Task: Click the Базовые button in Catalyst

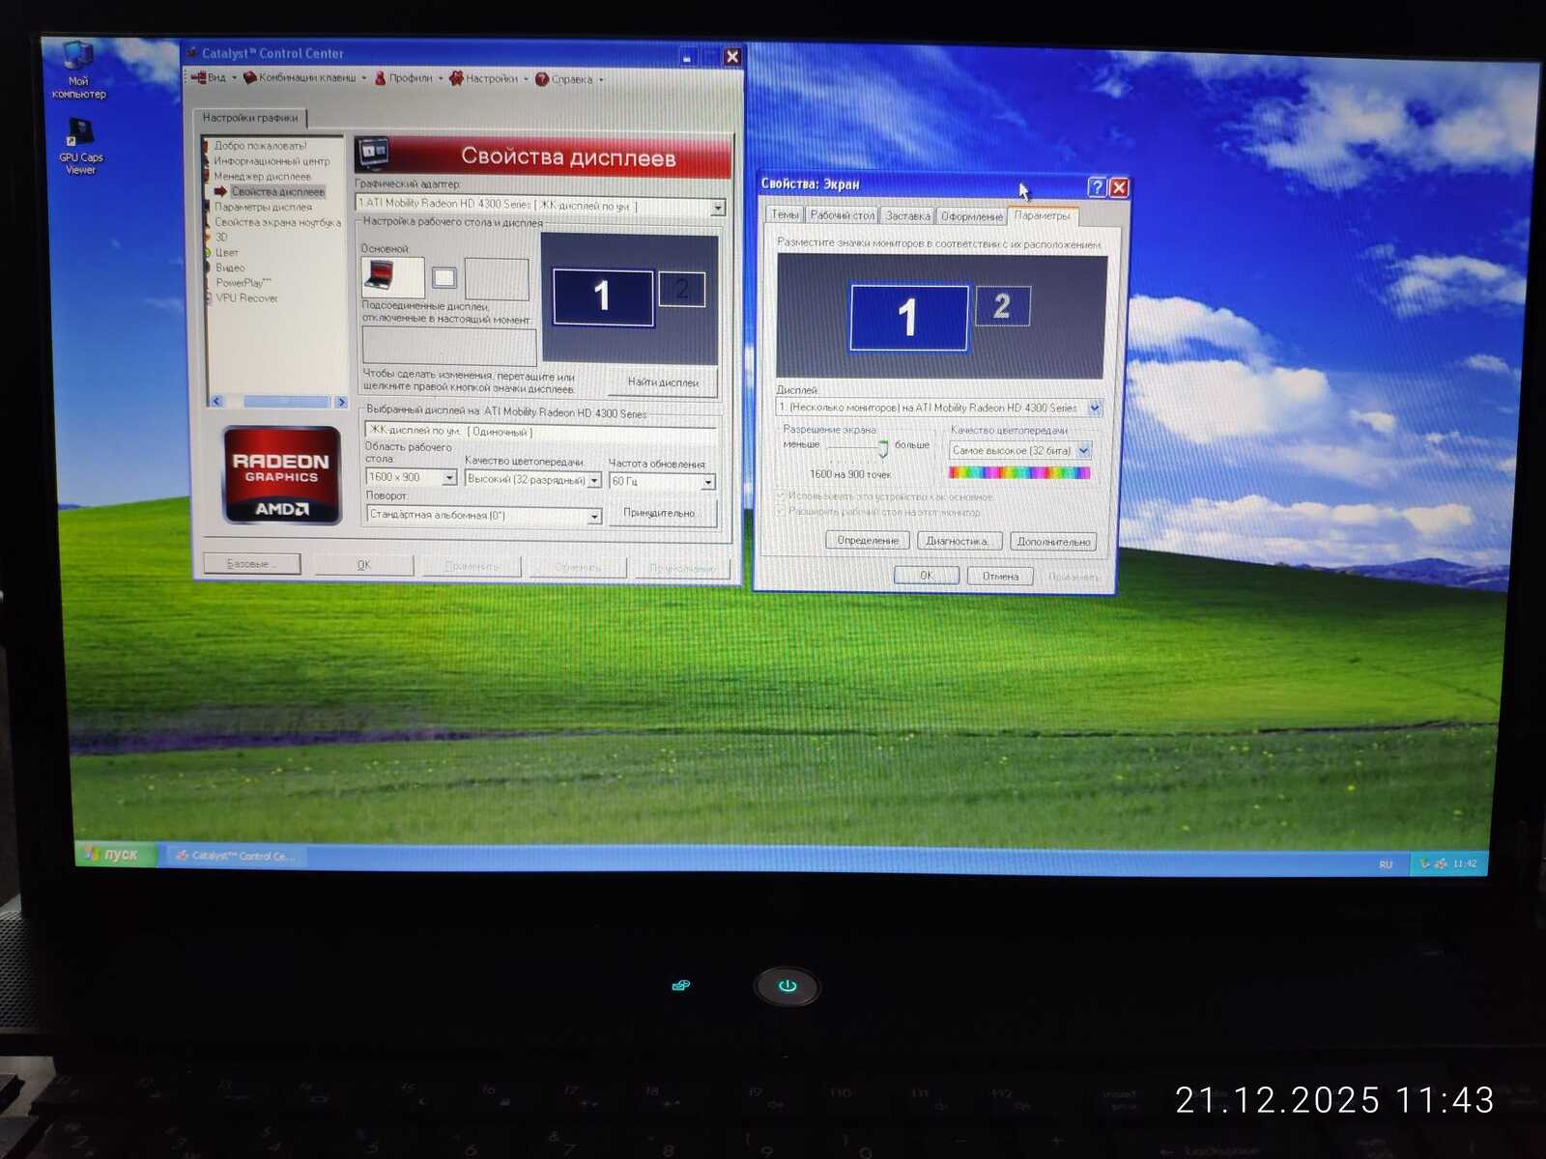Action: coord(251,563)
